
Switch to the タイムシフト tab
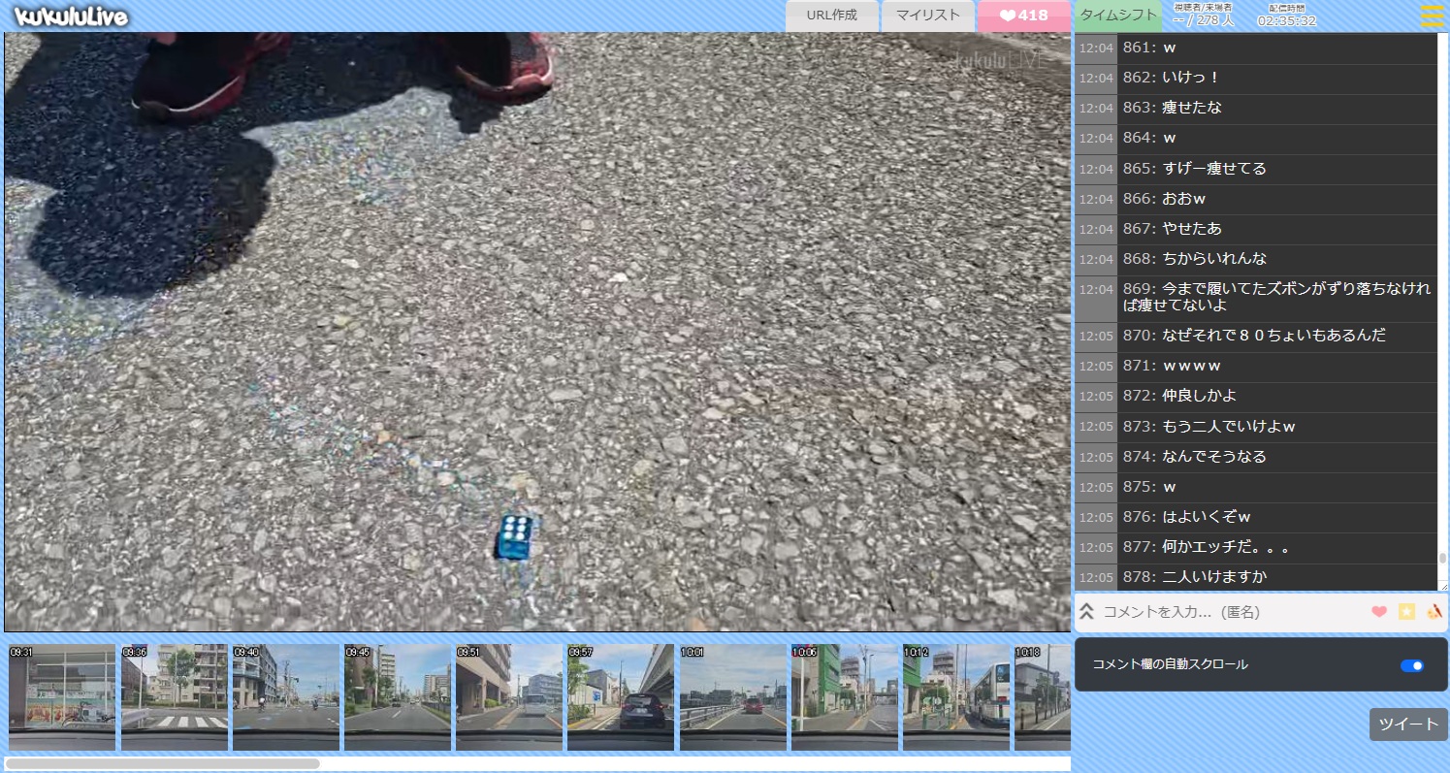click(x=1118, y=16)
